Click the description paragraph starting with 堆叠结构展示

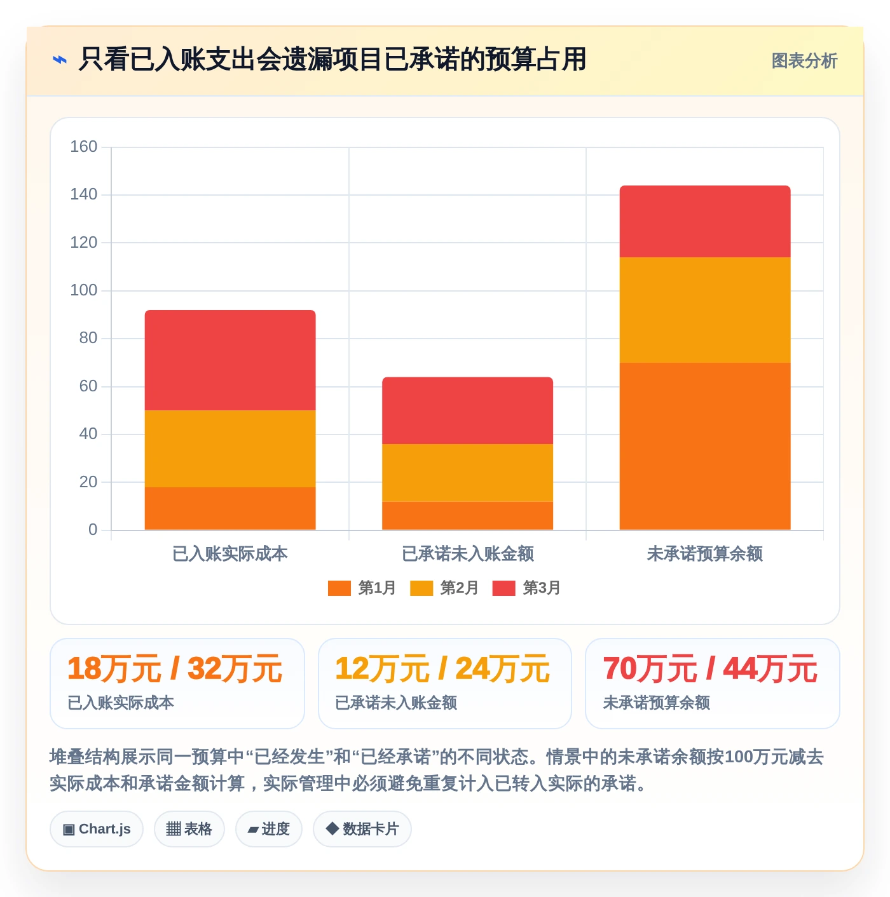[437, 770]
